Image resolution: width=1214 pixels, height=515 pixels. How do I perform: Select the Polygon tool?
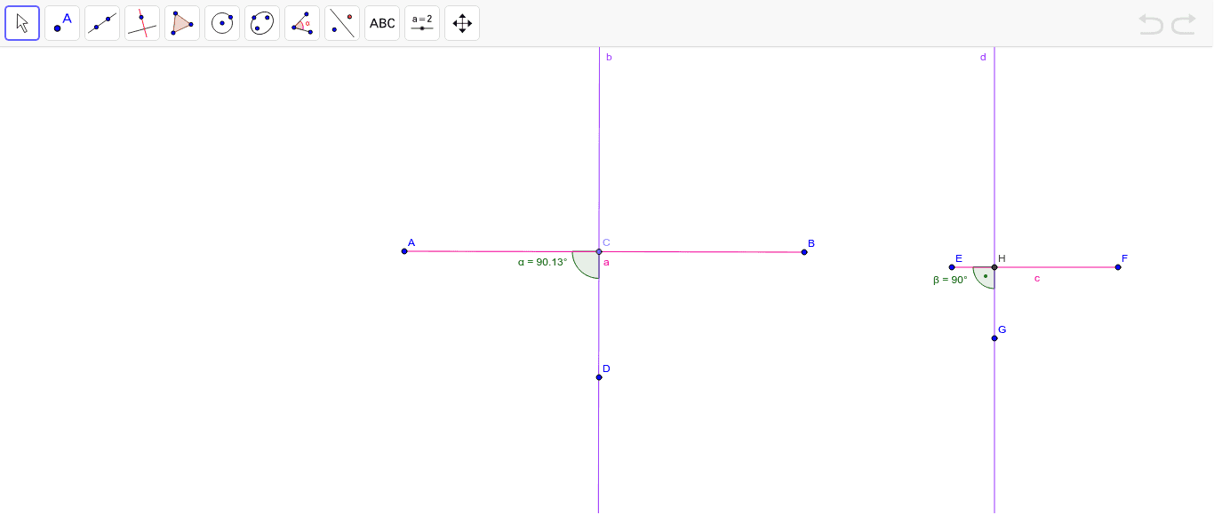click(x=181, y=22)
